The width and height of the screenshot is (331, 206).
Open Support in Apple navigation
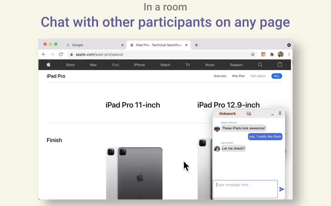coord(236,65)
